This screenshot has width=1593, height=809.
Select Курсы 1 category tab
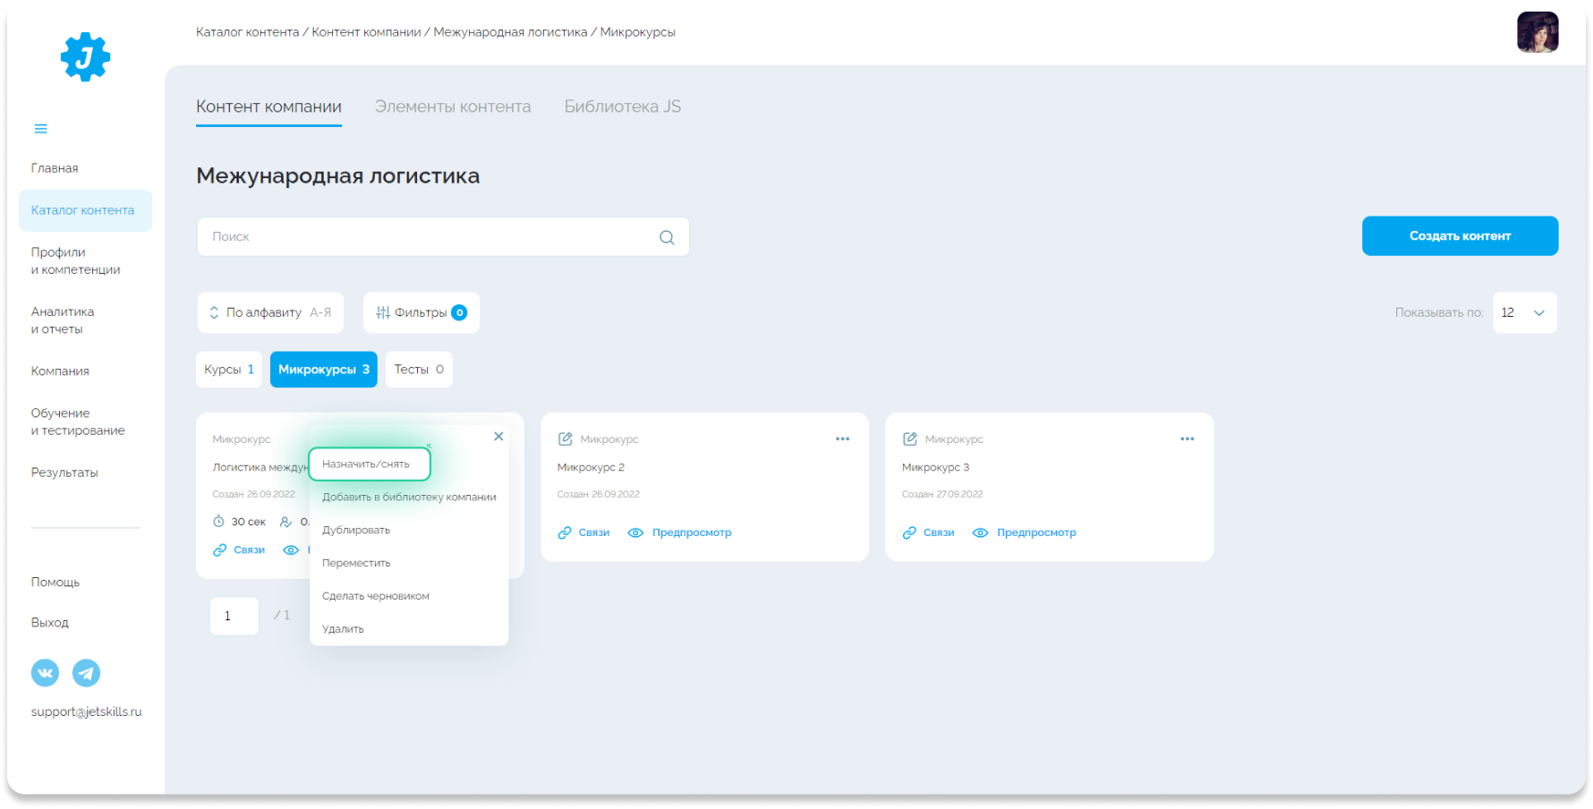click(229, 370)
